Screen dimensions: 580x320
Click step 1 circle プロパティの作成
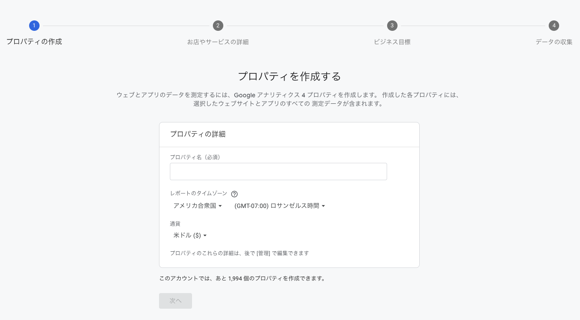[34, 26]
